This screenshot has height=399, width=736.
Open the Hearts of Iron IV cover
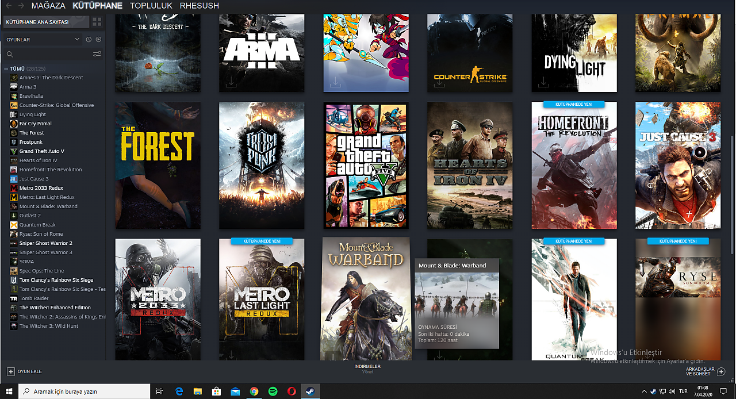pyautogui.click(x=470, y=166)
